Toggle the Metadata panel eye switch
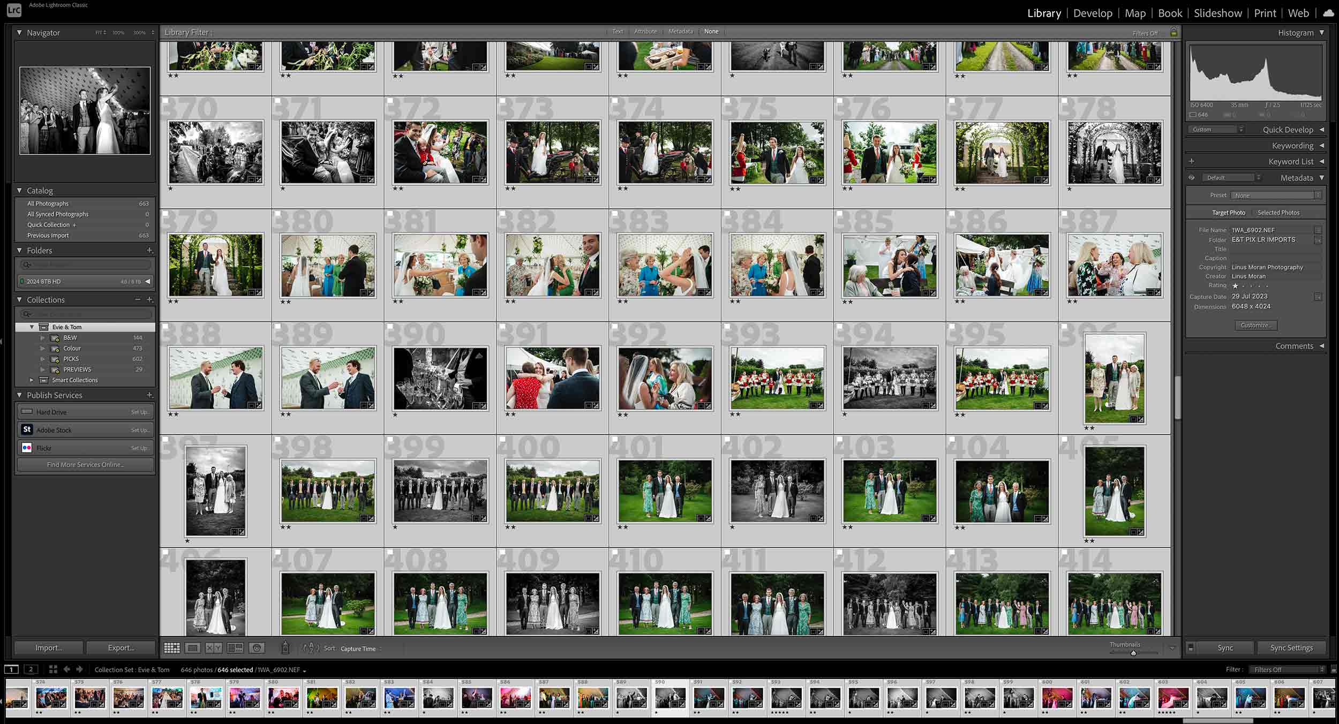 [x=1192, y=178]
